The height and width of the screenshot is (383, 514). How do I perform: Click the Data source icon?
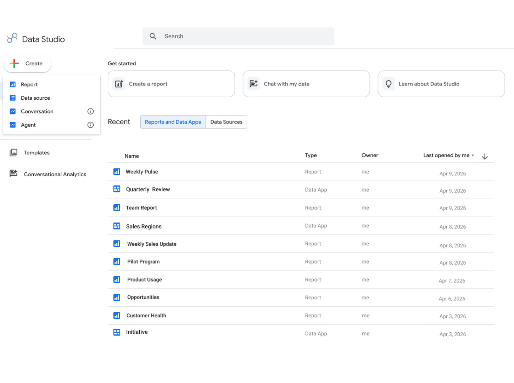coord(13,98)
